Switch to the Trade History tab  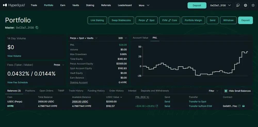pyautogui.click(x=76, y=91)
